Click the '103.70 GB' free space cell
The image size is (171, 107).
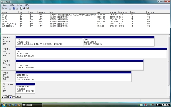(114, 17)
